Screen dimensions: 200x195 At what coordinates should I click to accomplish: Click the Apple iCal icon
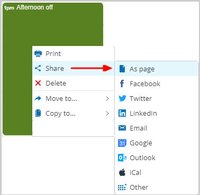tap(122, 172)
